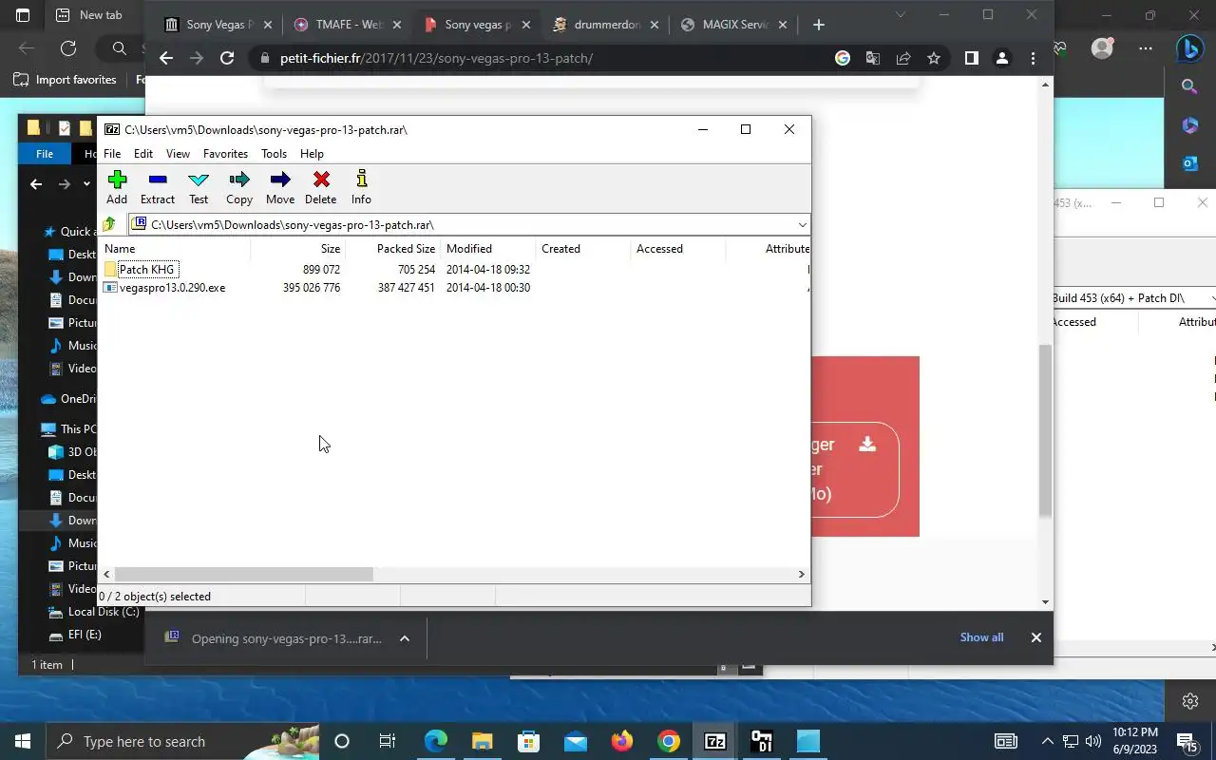Open Microsoft Edge from taskbar
1216x760 pixels.
point(435,741)
